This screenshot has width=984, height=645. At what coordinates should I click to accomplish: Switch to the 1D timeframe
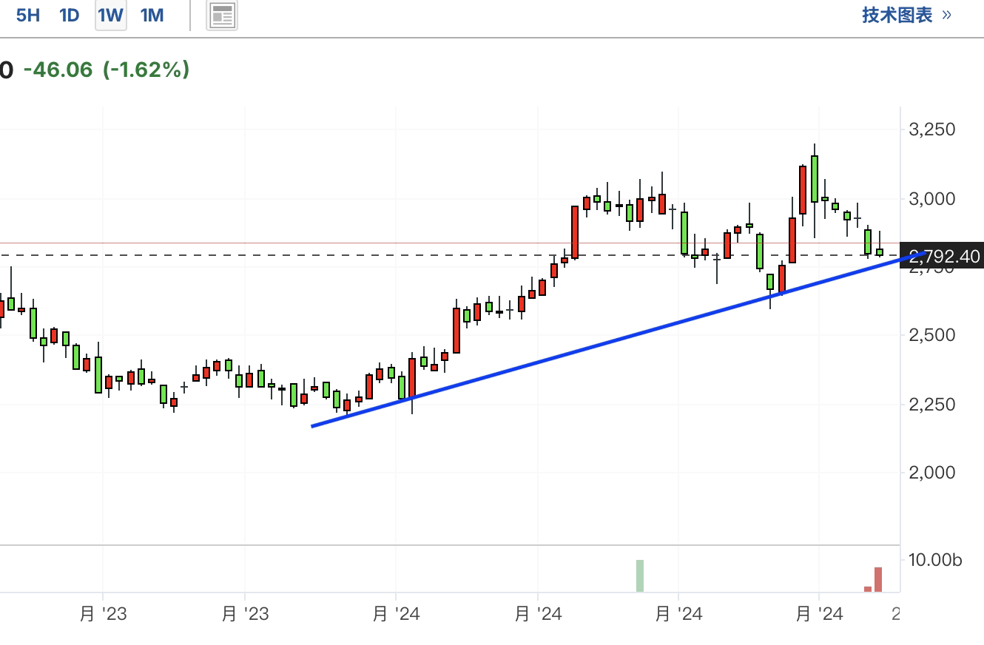pyautogui.click(x=69, y=15)
